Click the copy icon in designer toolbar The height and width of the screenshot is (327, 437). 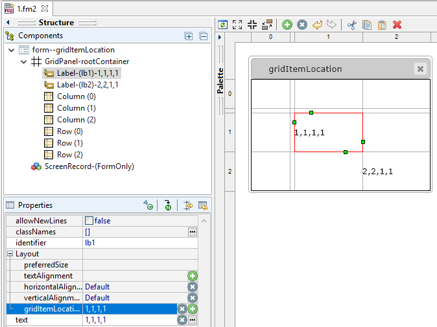pyautogui.click(x=367, y=25)
